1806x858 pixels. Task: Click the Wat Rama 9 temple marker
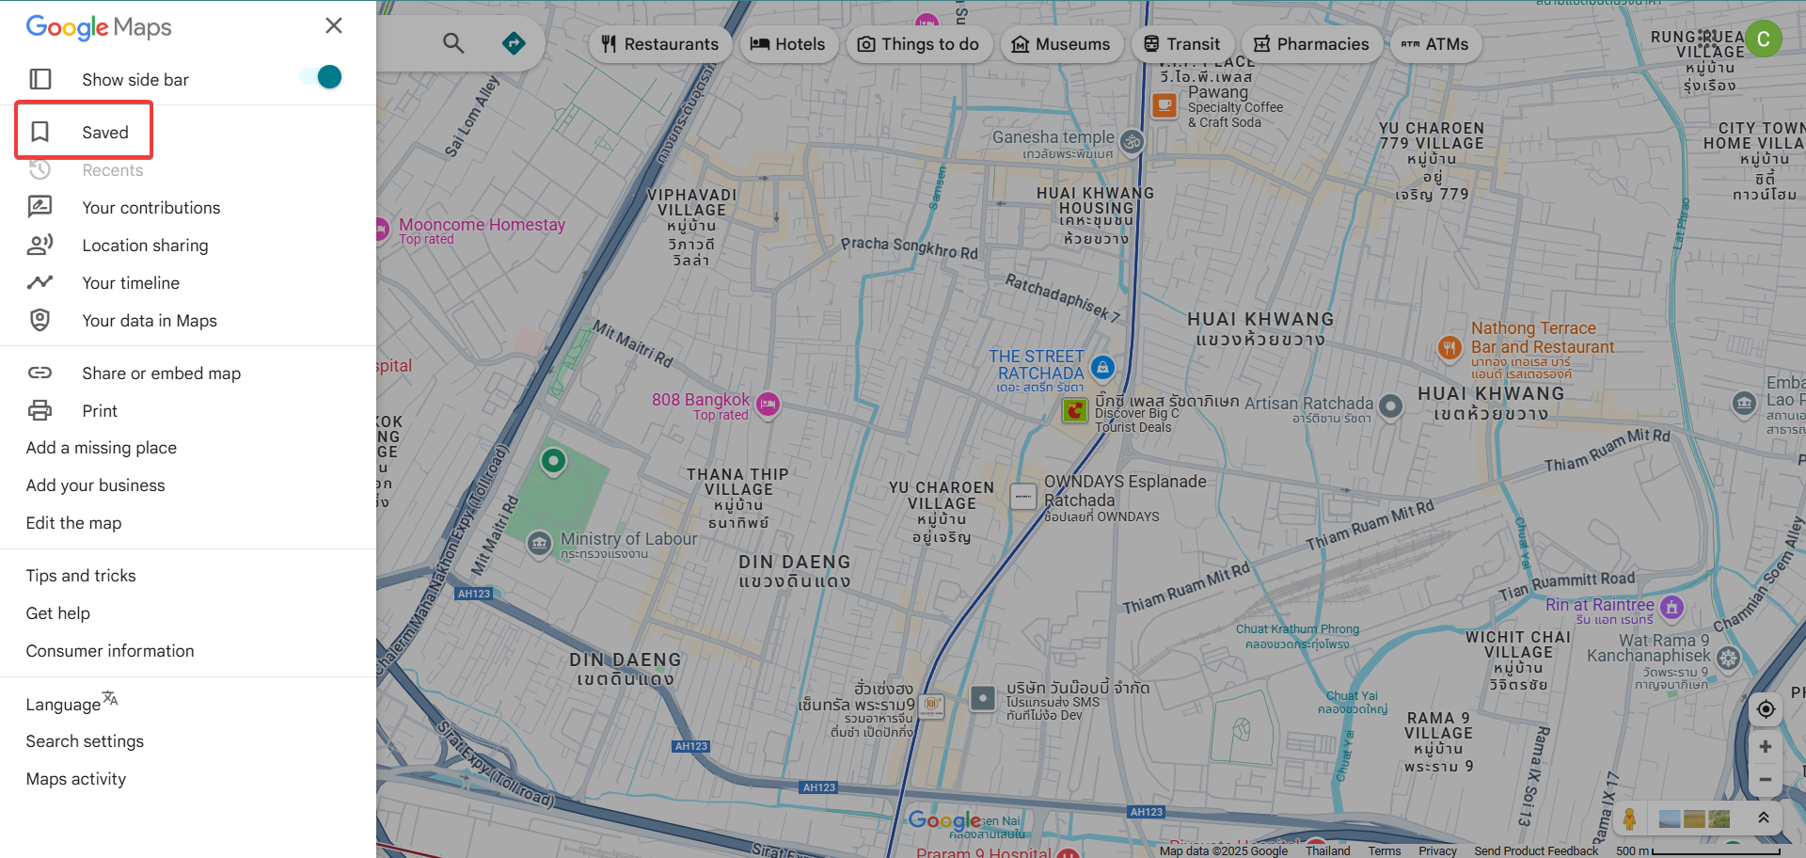(1728, 658)
